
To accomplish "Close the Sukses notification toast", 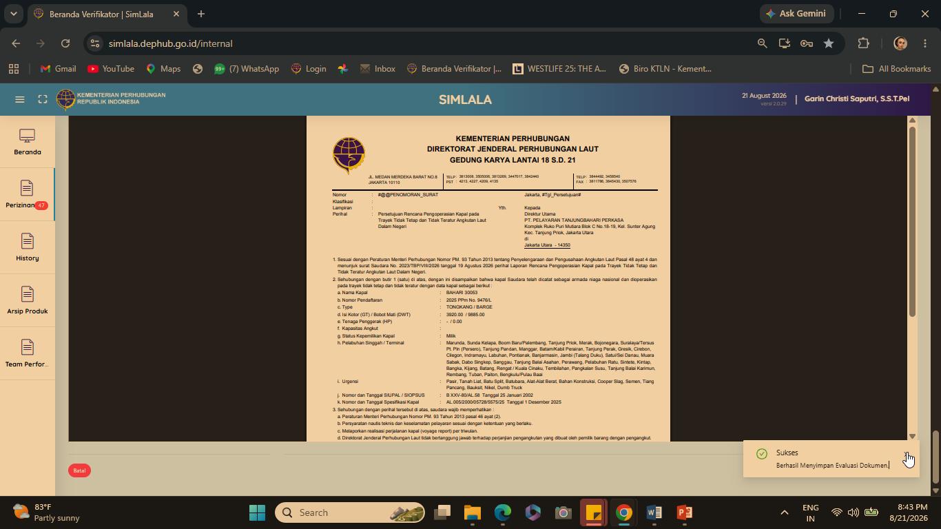I will point(906,454).
